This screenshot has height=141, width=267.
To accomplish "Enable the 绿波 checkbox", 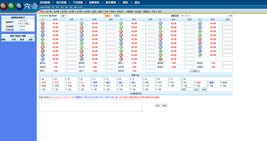I will [221, 82].
